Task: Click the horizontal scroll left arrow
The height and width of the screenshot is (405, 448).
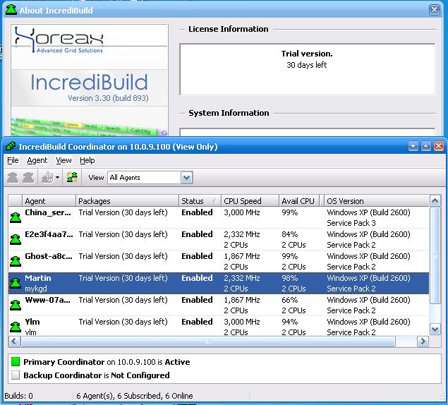Action: pyautogui.click(x=14, y=341)
